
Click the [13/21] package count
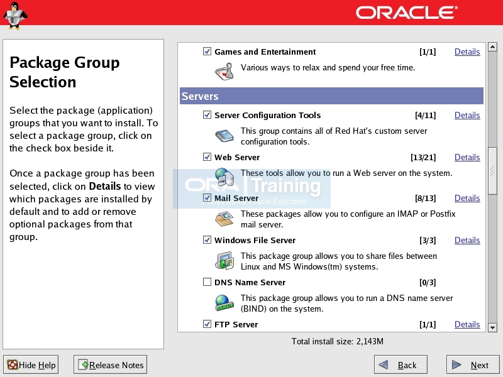coord(423,157)
